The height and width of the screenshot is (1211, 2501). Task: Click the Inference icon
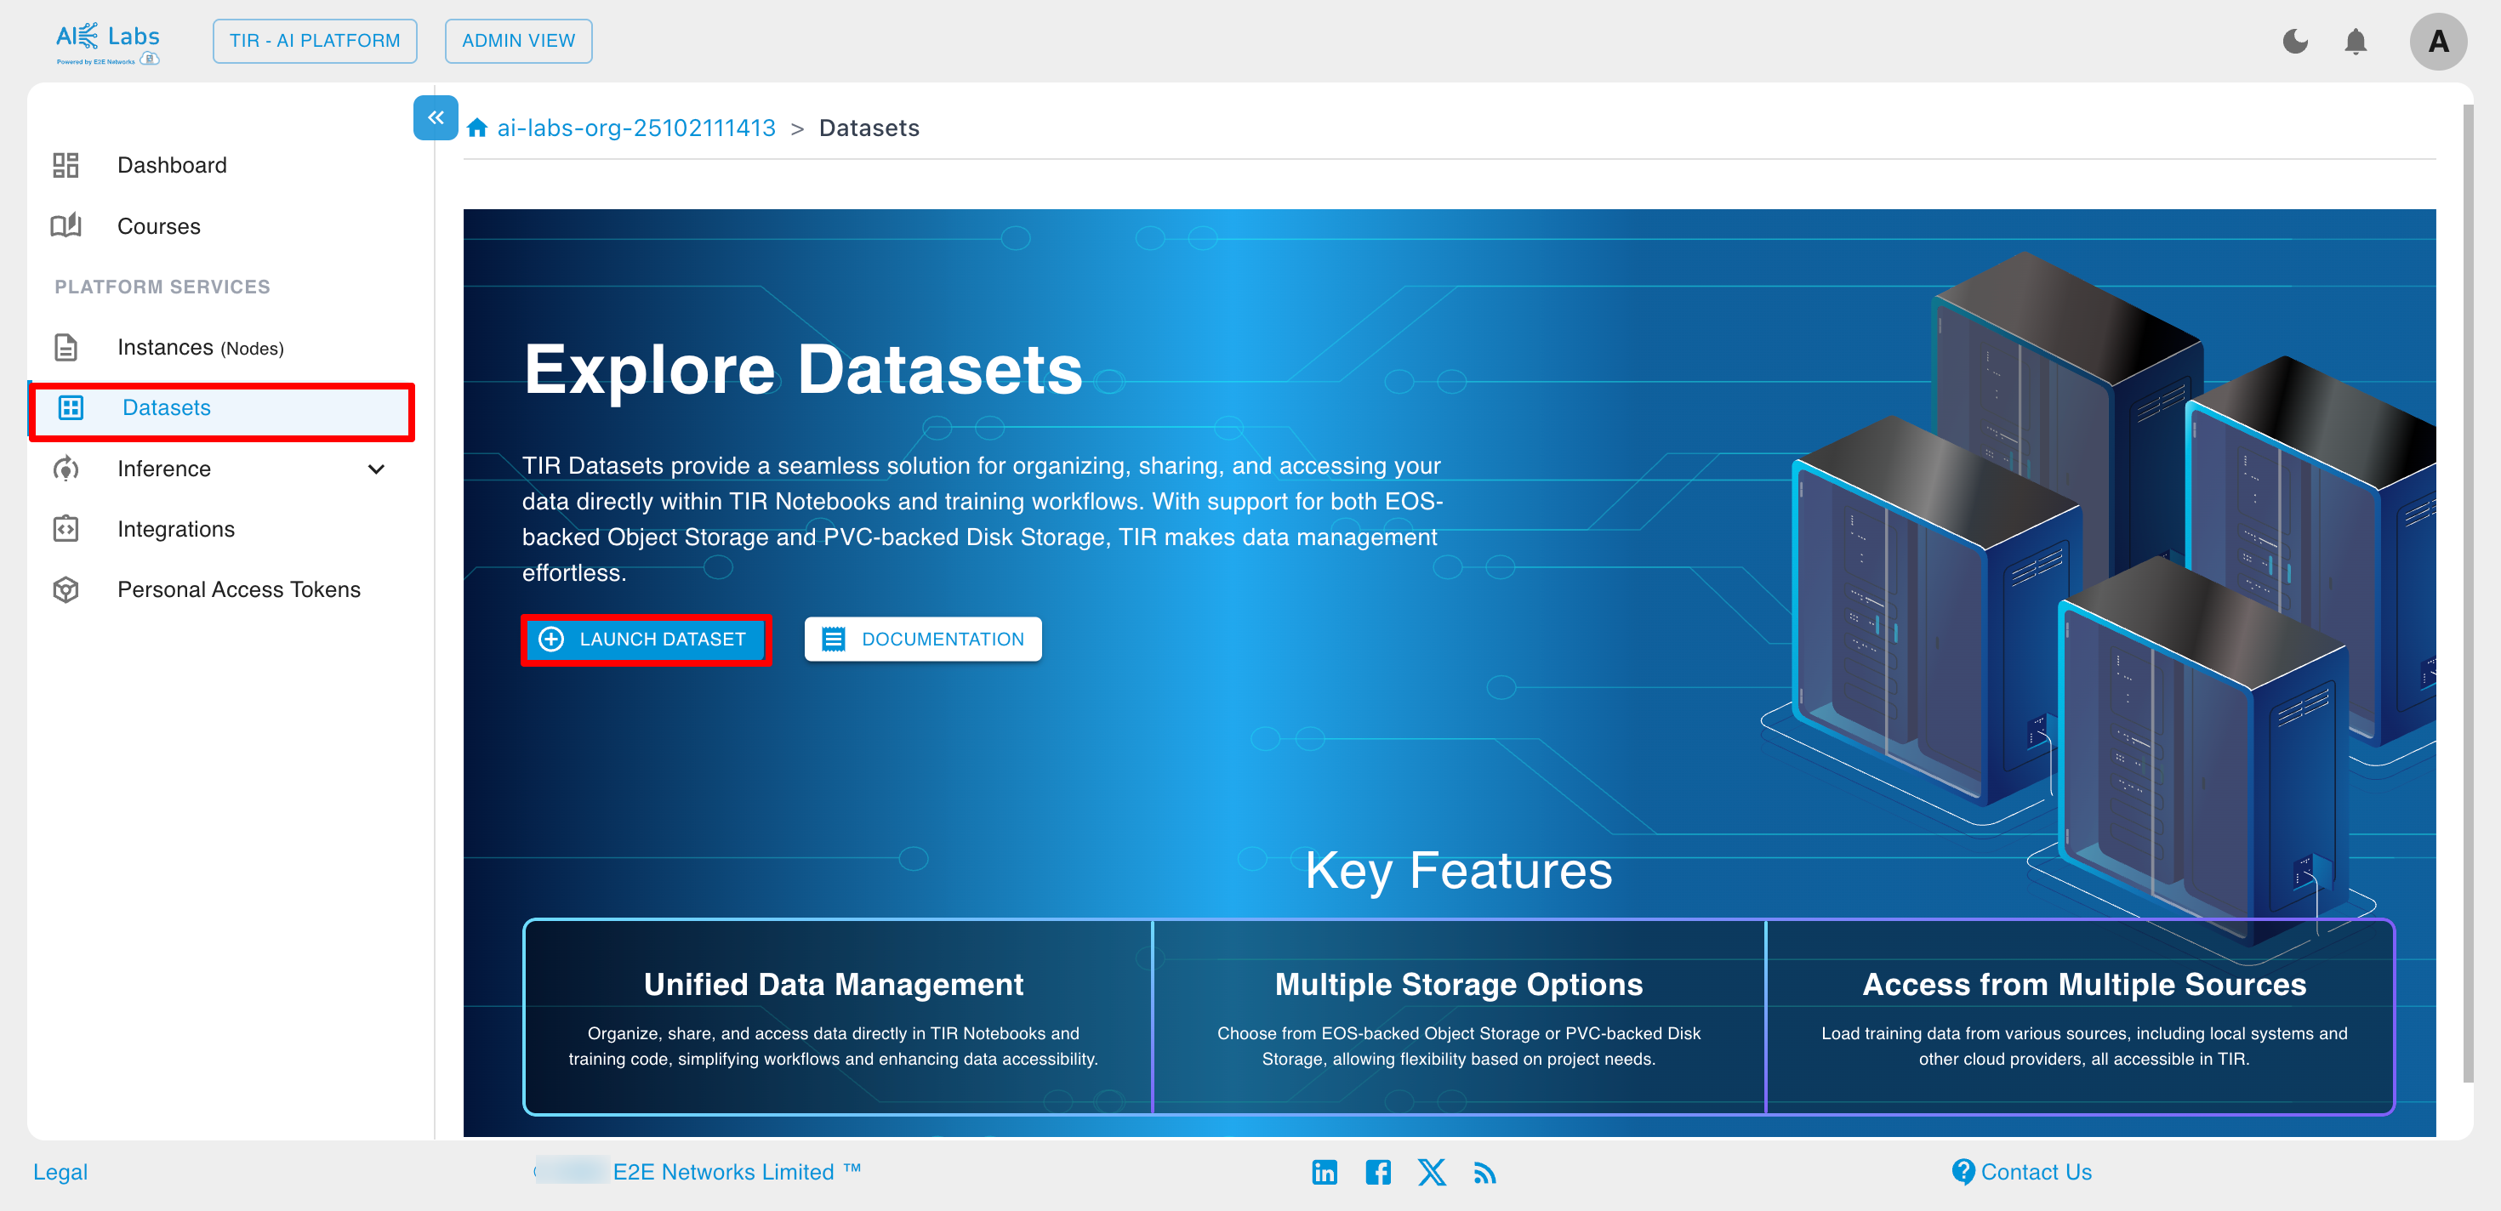click(x=66, y=469)
